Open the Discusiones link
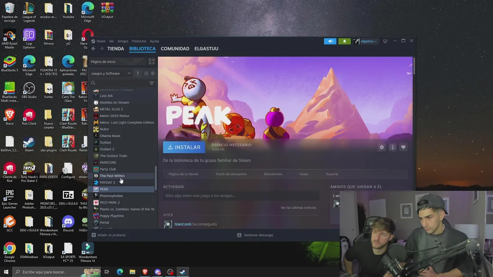 273,174
